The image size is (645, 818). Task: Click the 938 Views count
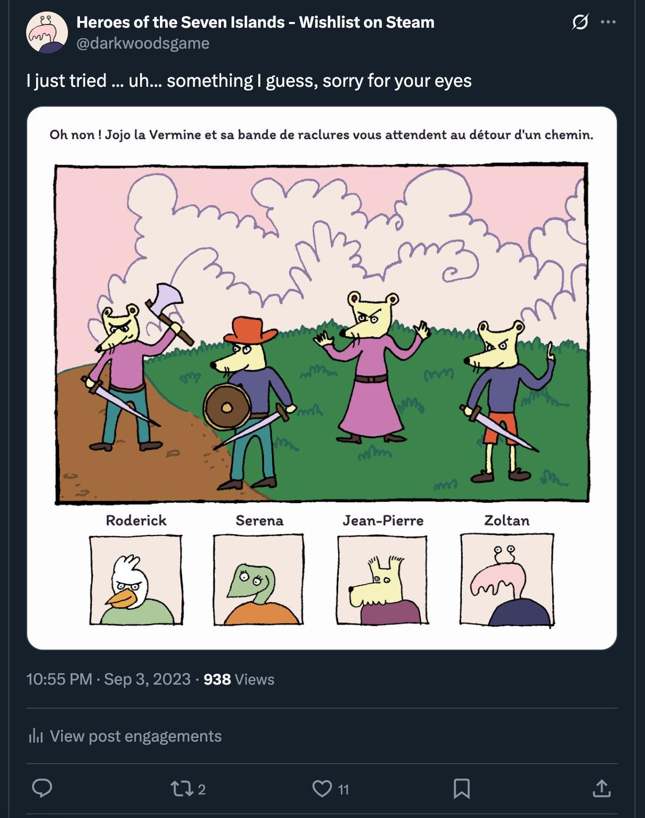coord(239,679)
